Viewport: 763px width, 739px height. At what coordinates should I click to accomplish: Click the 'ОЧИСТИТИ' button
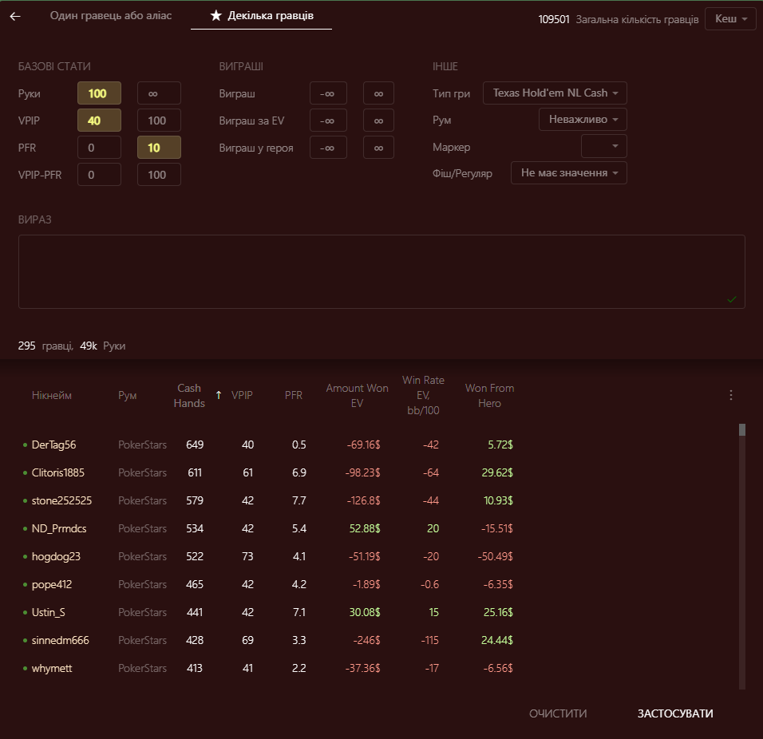(558, 713)
